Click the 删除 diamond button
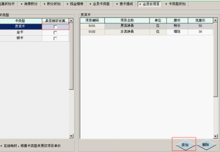Image resolution: width=220 pixels, height=152 pixels. (206, 145)
